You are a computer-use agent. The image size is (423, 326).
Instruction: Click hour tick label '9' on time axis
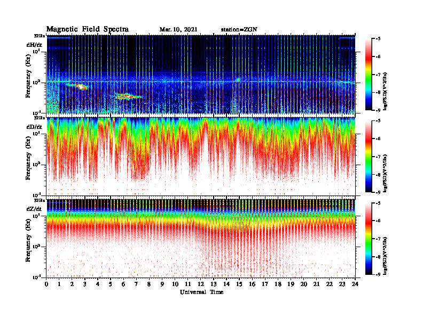(x=162, y=284)
